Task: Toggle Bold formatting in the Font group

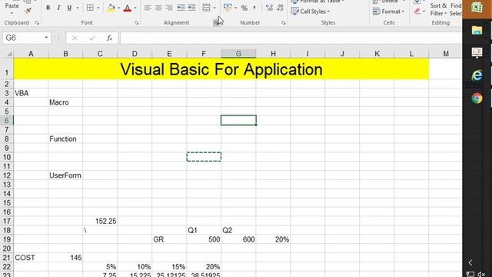Action: [48, 8]
